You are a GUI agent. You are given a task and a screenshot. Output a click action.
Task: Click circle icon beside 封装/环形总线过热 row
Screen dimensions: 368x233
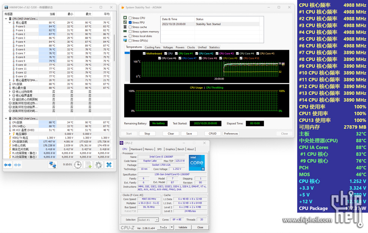pyautogui.click(x=10, y=103)
